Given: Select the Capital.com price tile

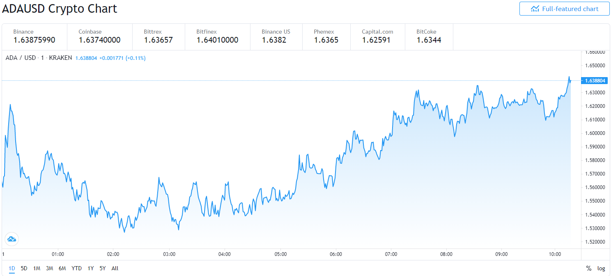Looking at the screenshot, I should point(377,36).
